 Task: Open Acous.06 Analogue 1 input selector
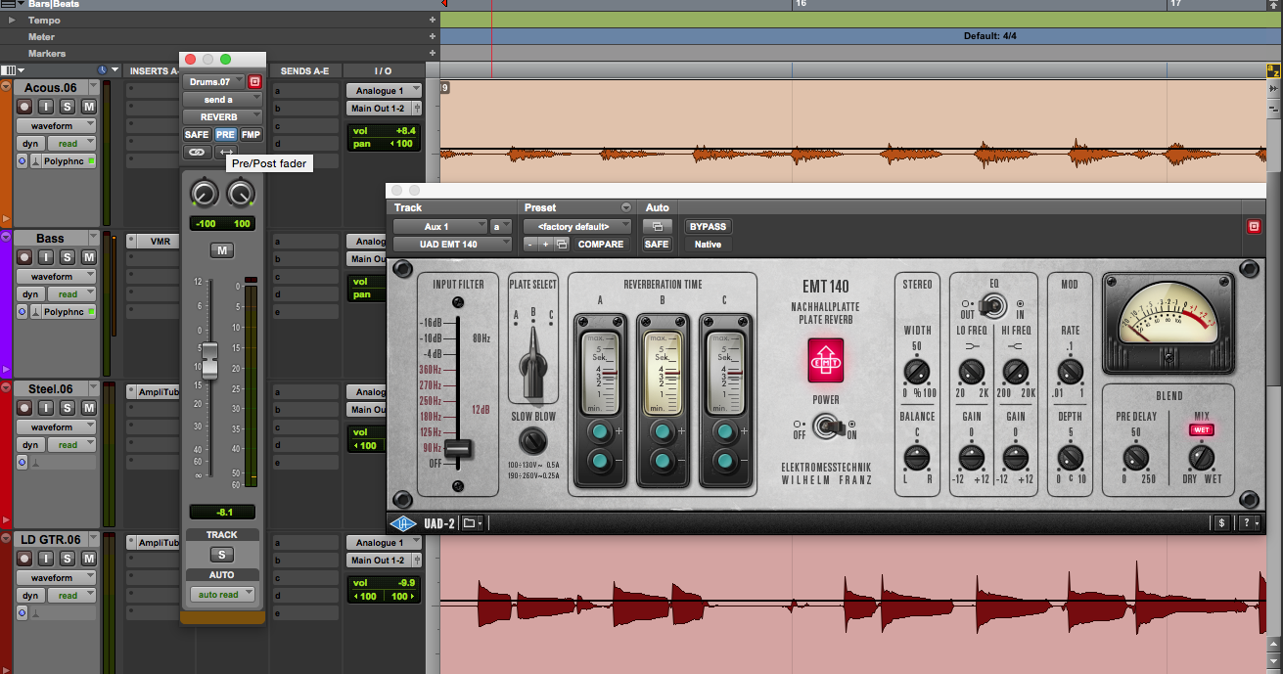(383, 91)
